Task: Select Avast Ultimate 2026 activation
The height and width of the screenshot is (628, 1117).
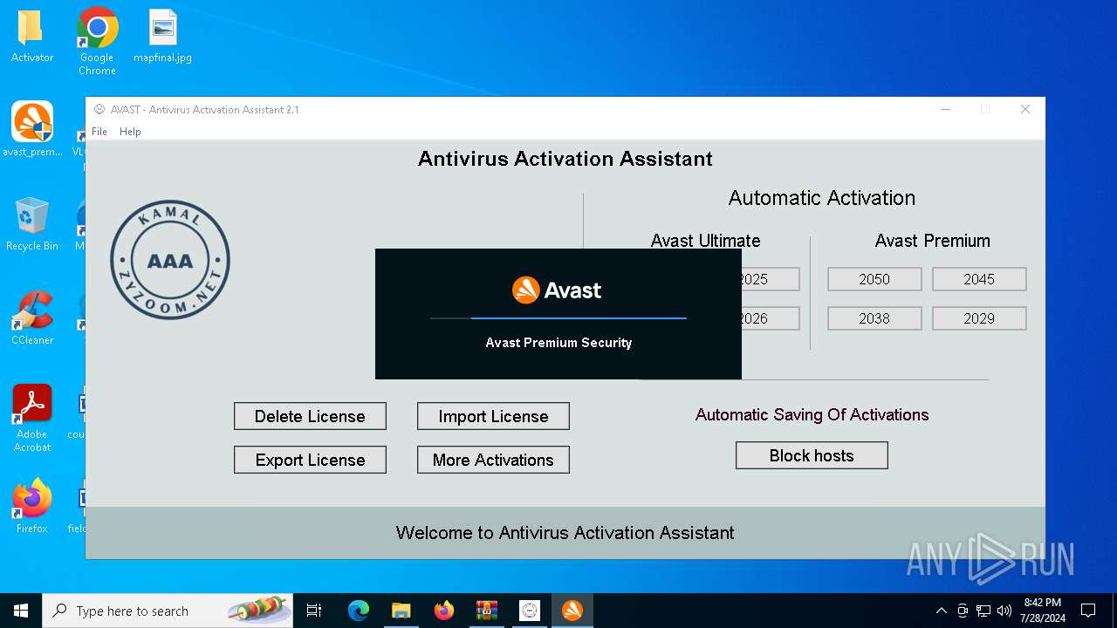Action: [x=770, y=318]
